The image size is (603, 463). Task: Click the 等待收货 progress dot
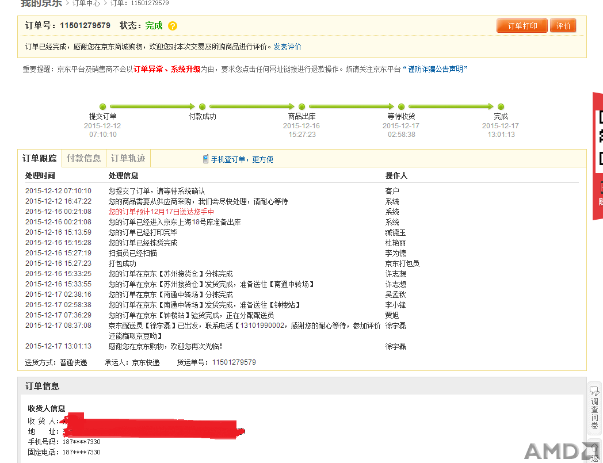tap(402, 106)
